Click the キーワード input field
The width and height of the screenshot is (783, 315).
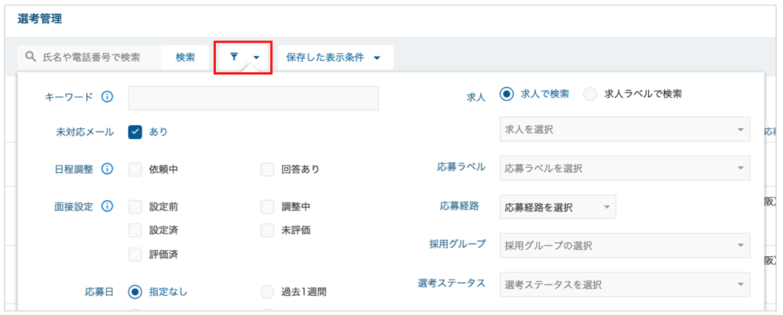click(x=253, y=98)
